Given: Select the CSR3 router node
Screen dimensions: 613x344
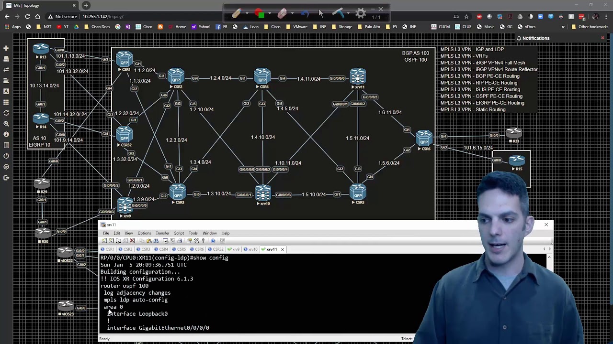Looking at the screenshot, I should (178, 193).
